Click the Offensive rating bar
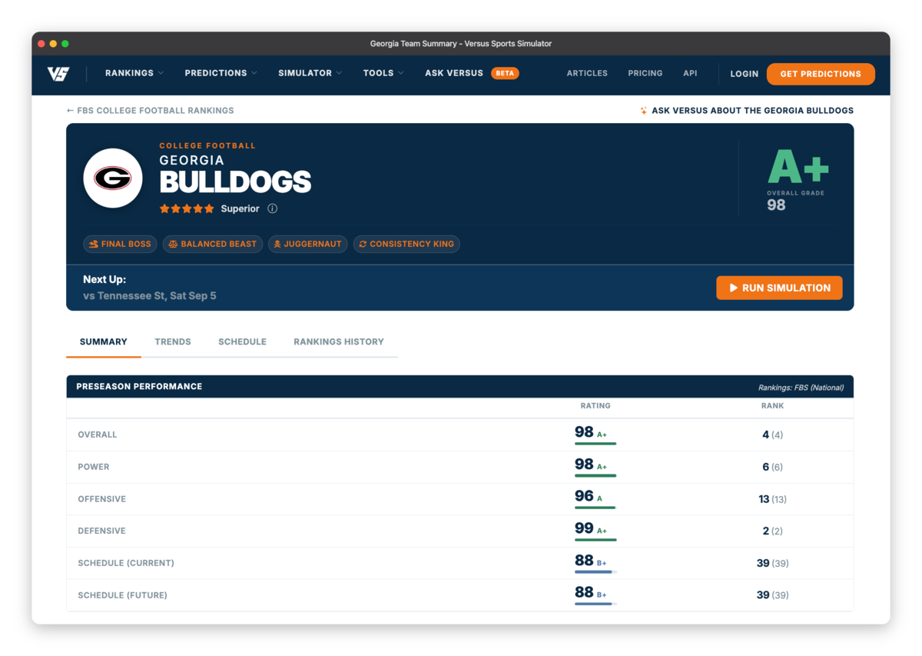The image size is (922, 656). click(x=595, y=508)
